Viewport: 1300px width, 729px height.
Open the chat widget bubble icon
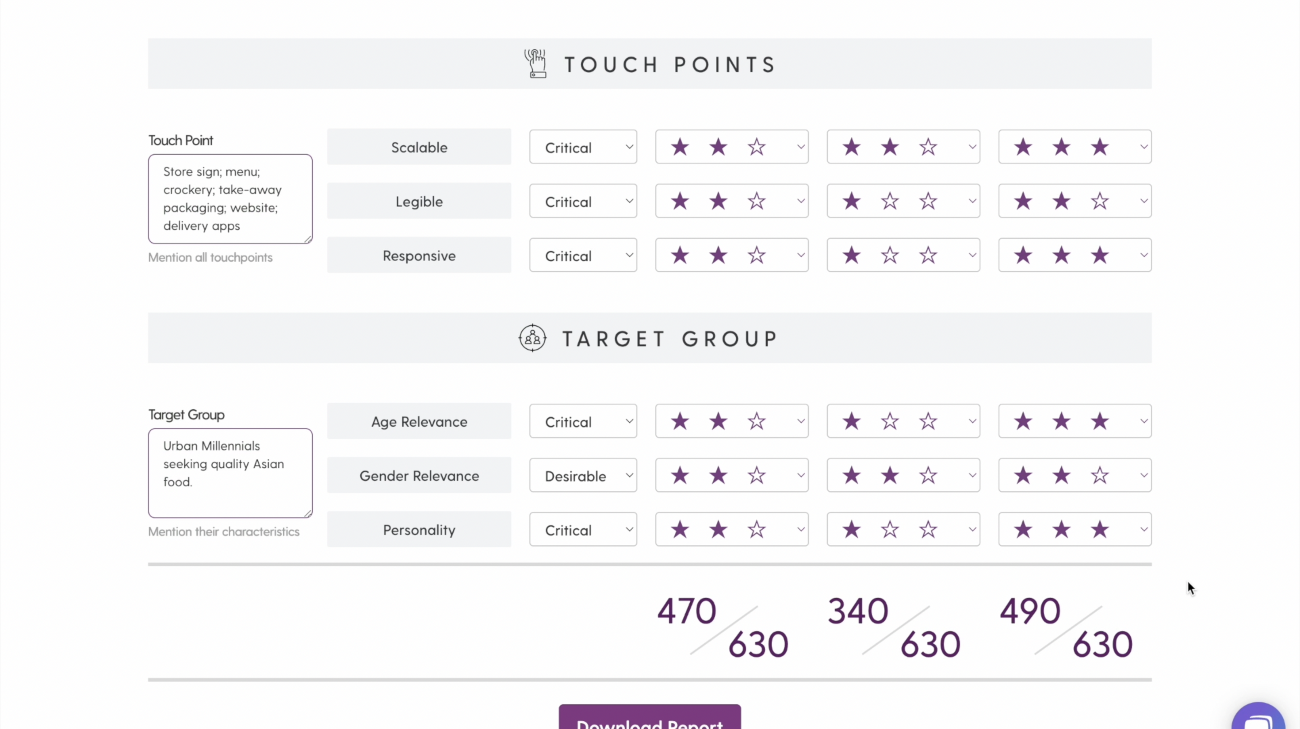click(x=1258, y=716)
